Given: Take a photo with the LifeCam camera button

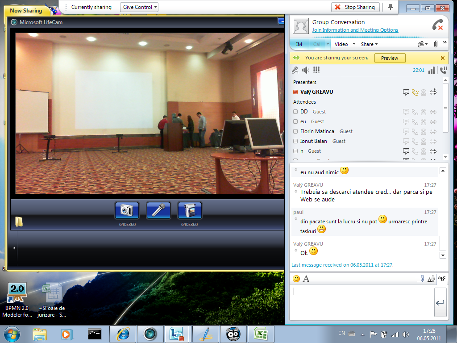Looking at the screenshot, I should (127, 210).
